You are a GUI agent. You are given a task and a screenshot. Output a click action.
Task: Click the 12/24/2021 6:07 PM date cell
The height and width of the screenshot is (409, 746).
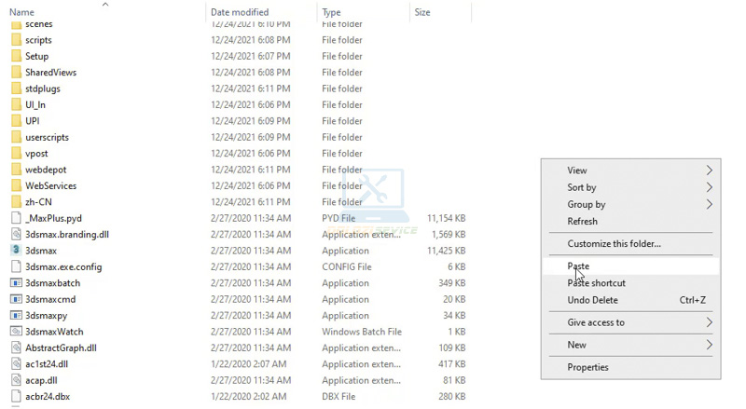pos(250,56)
